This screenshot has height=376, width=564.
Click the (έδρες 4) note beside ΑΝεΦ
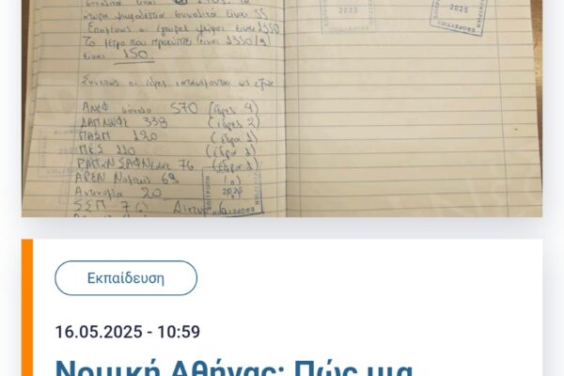point(234,109)
